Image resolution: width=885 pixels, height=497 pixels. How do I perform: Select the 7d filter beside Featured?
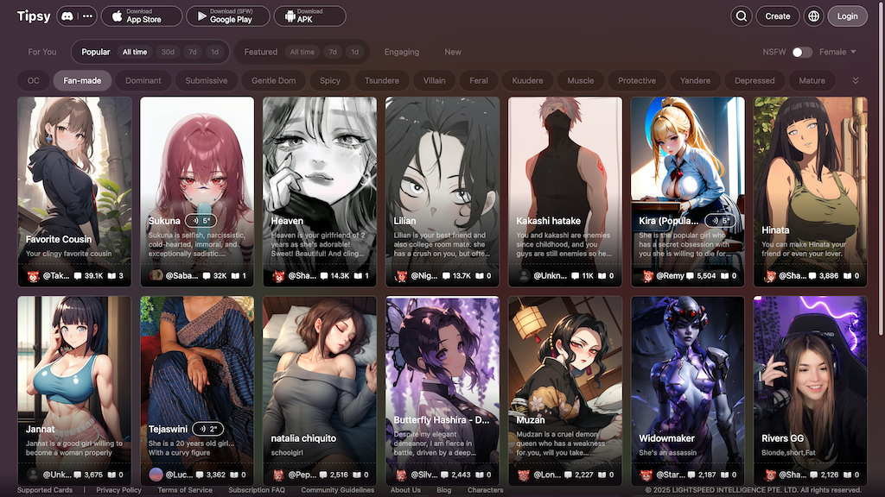333,52
